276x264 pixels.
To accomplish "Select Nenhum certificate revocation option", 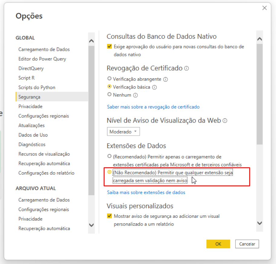I will tap(109, 94).
